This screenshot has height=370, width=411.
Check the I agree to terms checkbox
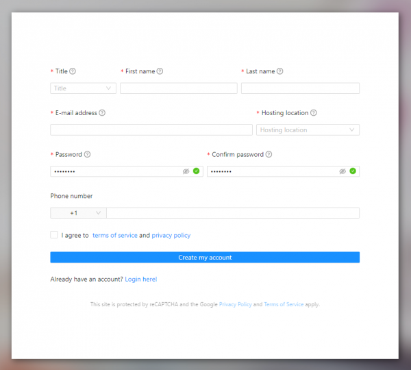(54, 235)
